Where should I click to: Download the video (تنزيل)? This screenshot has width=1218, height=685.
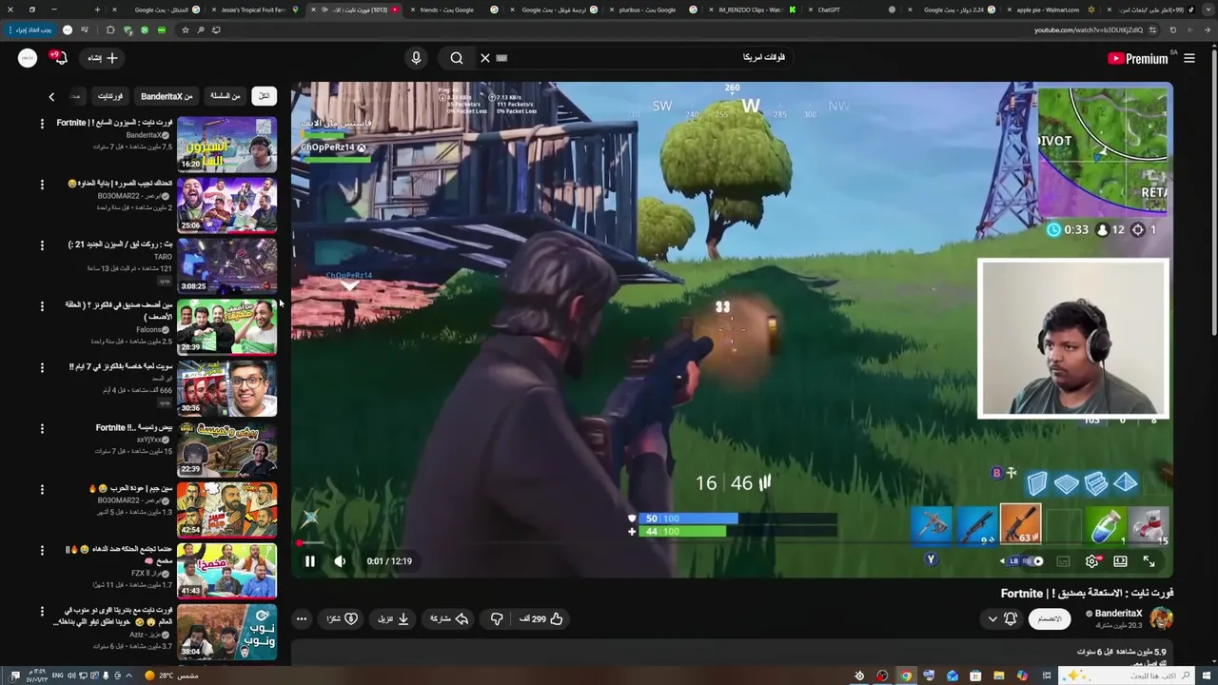393,618
